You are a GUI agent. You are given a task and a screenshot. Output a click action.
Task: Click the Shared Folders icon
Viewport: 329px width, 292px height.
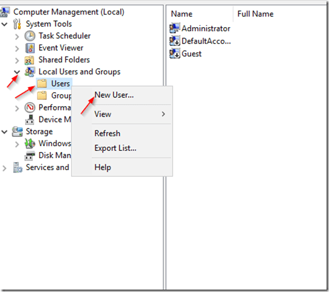30,60
